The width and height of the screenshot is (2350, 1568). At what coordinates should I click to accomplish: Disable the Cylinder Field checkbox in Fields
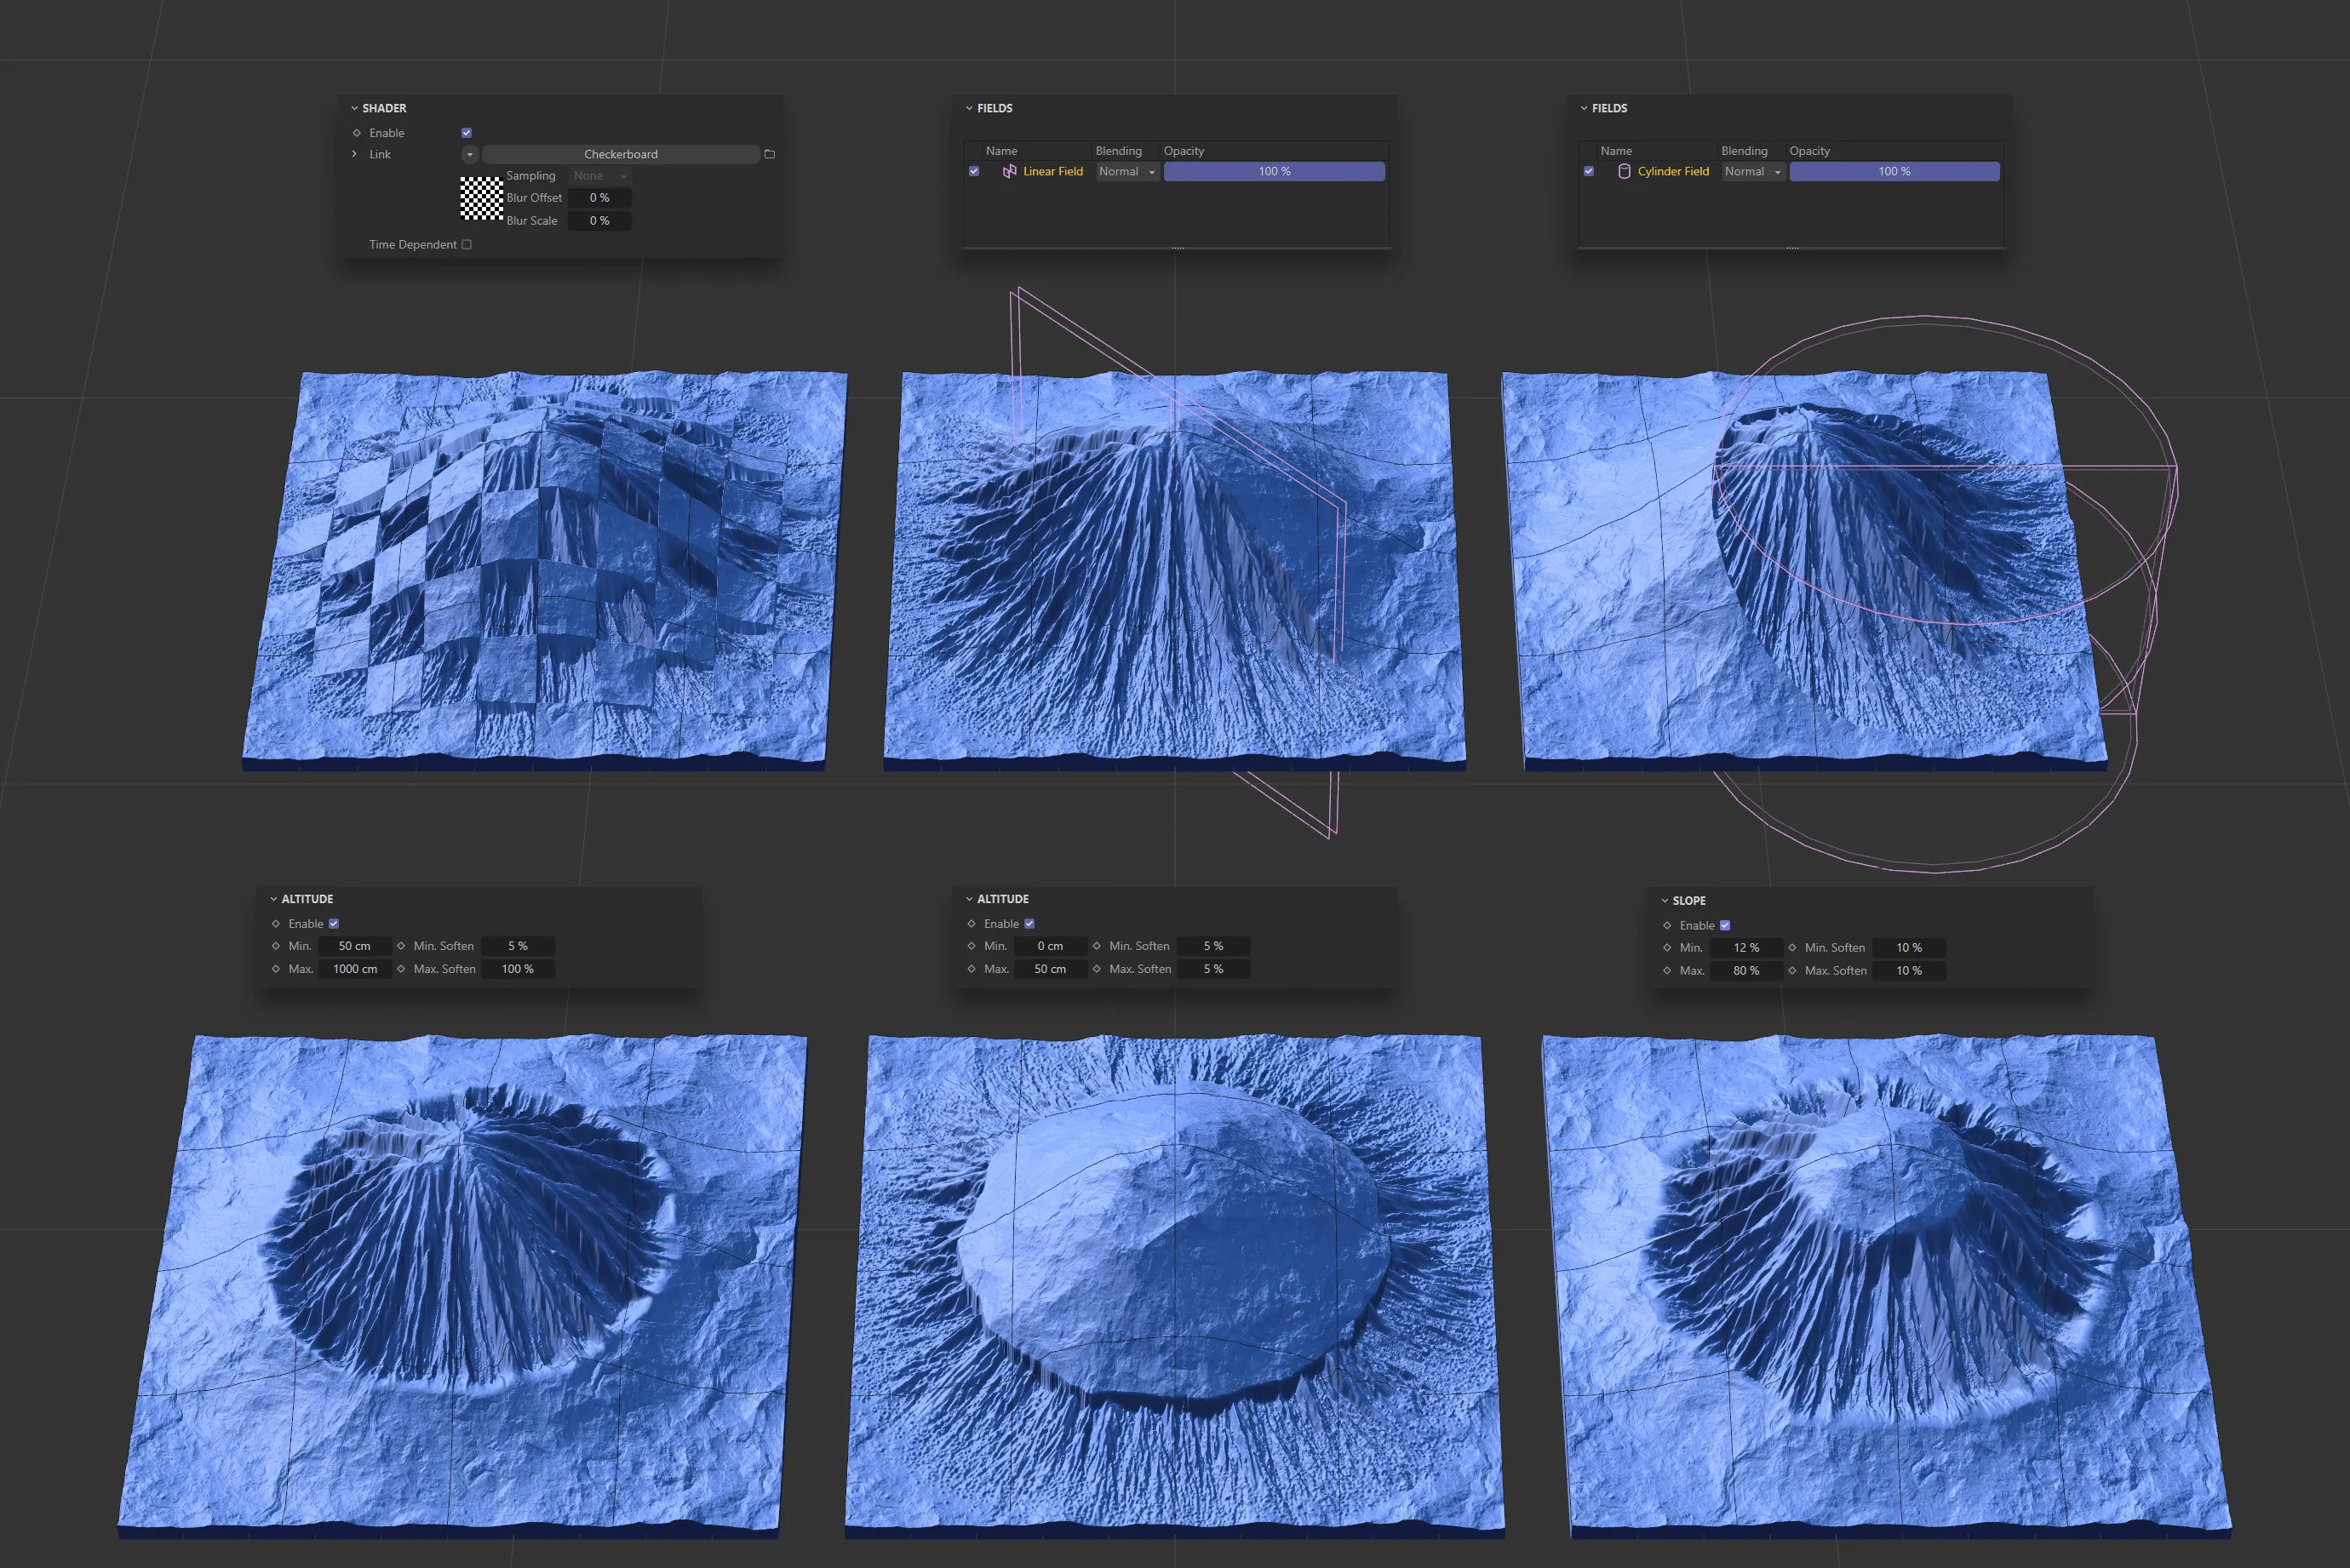pos(1589,171)
